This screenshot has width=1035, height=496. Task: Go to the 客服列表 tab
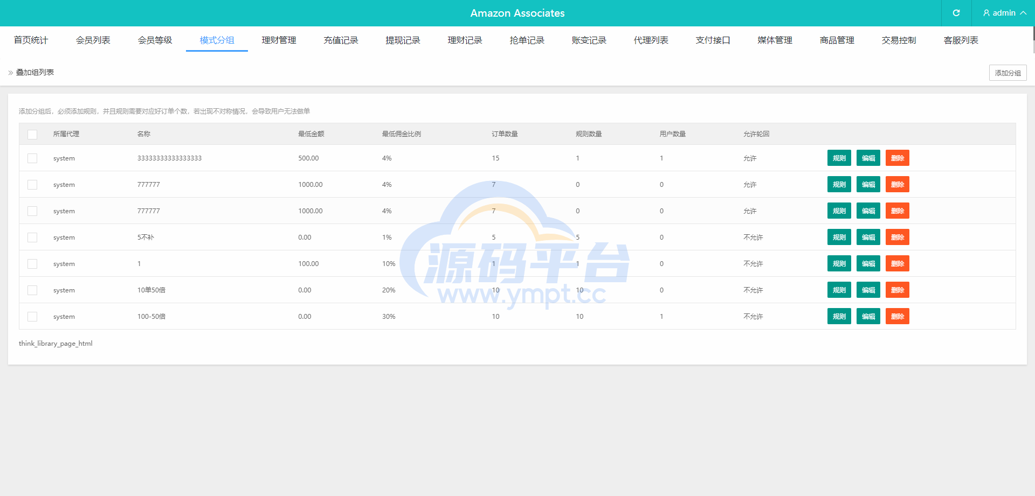click(x=961, y=40)
